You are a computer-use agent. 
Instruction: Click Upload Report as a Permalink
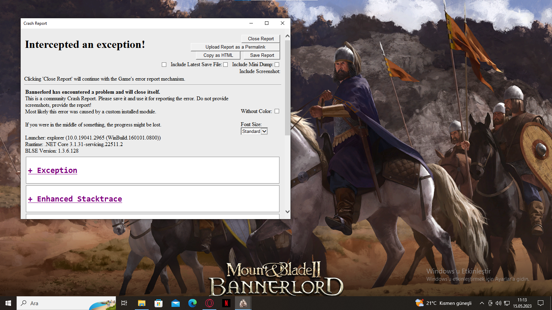[235, 47]
